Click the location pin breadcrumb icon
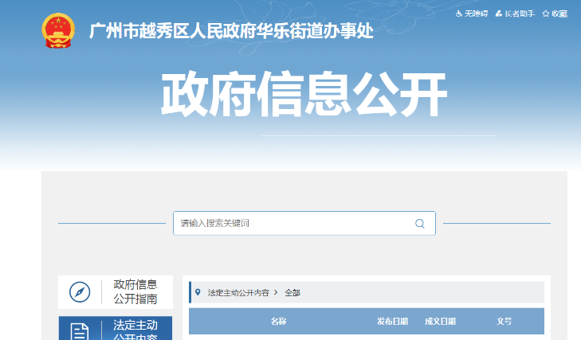This screenshot has width=581, height=340. (198, 292)
